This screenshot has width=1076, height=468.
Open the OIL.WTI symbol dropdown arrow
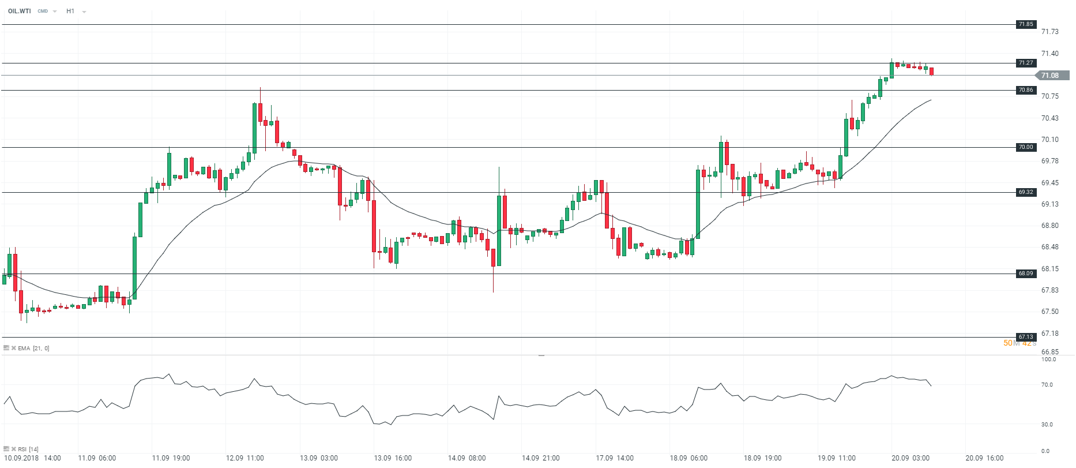[55, 12]
